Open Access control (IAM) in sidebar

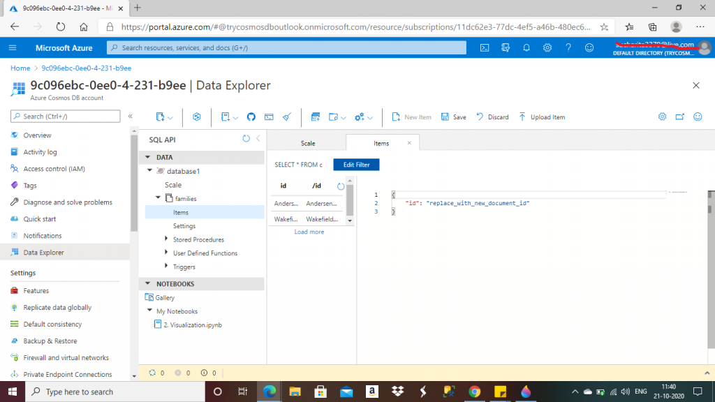[54, 169]
